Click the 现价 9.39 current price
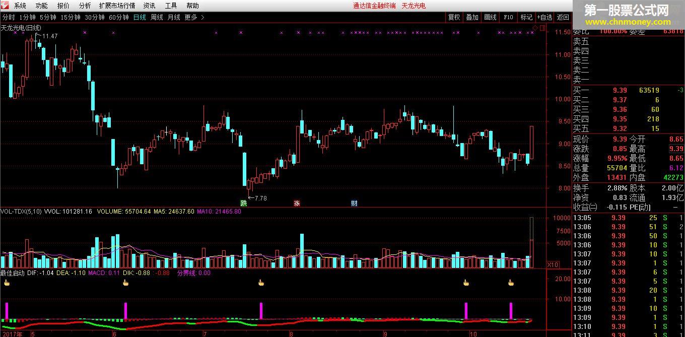685x337 pixels. pos(620,139)
